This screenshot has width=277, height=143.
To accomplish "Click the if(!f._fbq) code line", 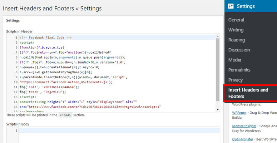I will [x=73, y=62].
